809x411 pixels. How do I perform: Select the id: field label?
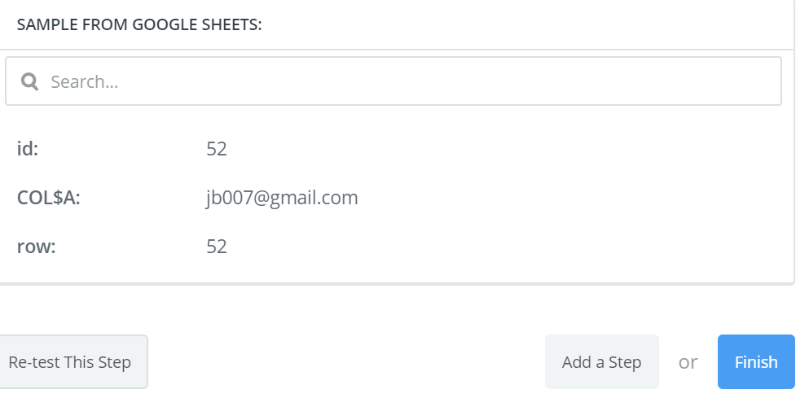tap(28, 148)
